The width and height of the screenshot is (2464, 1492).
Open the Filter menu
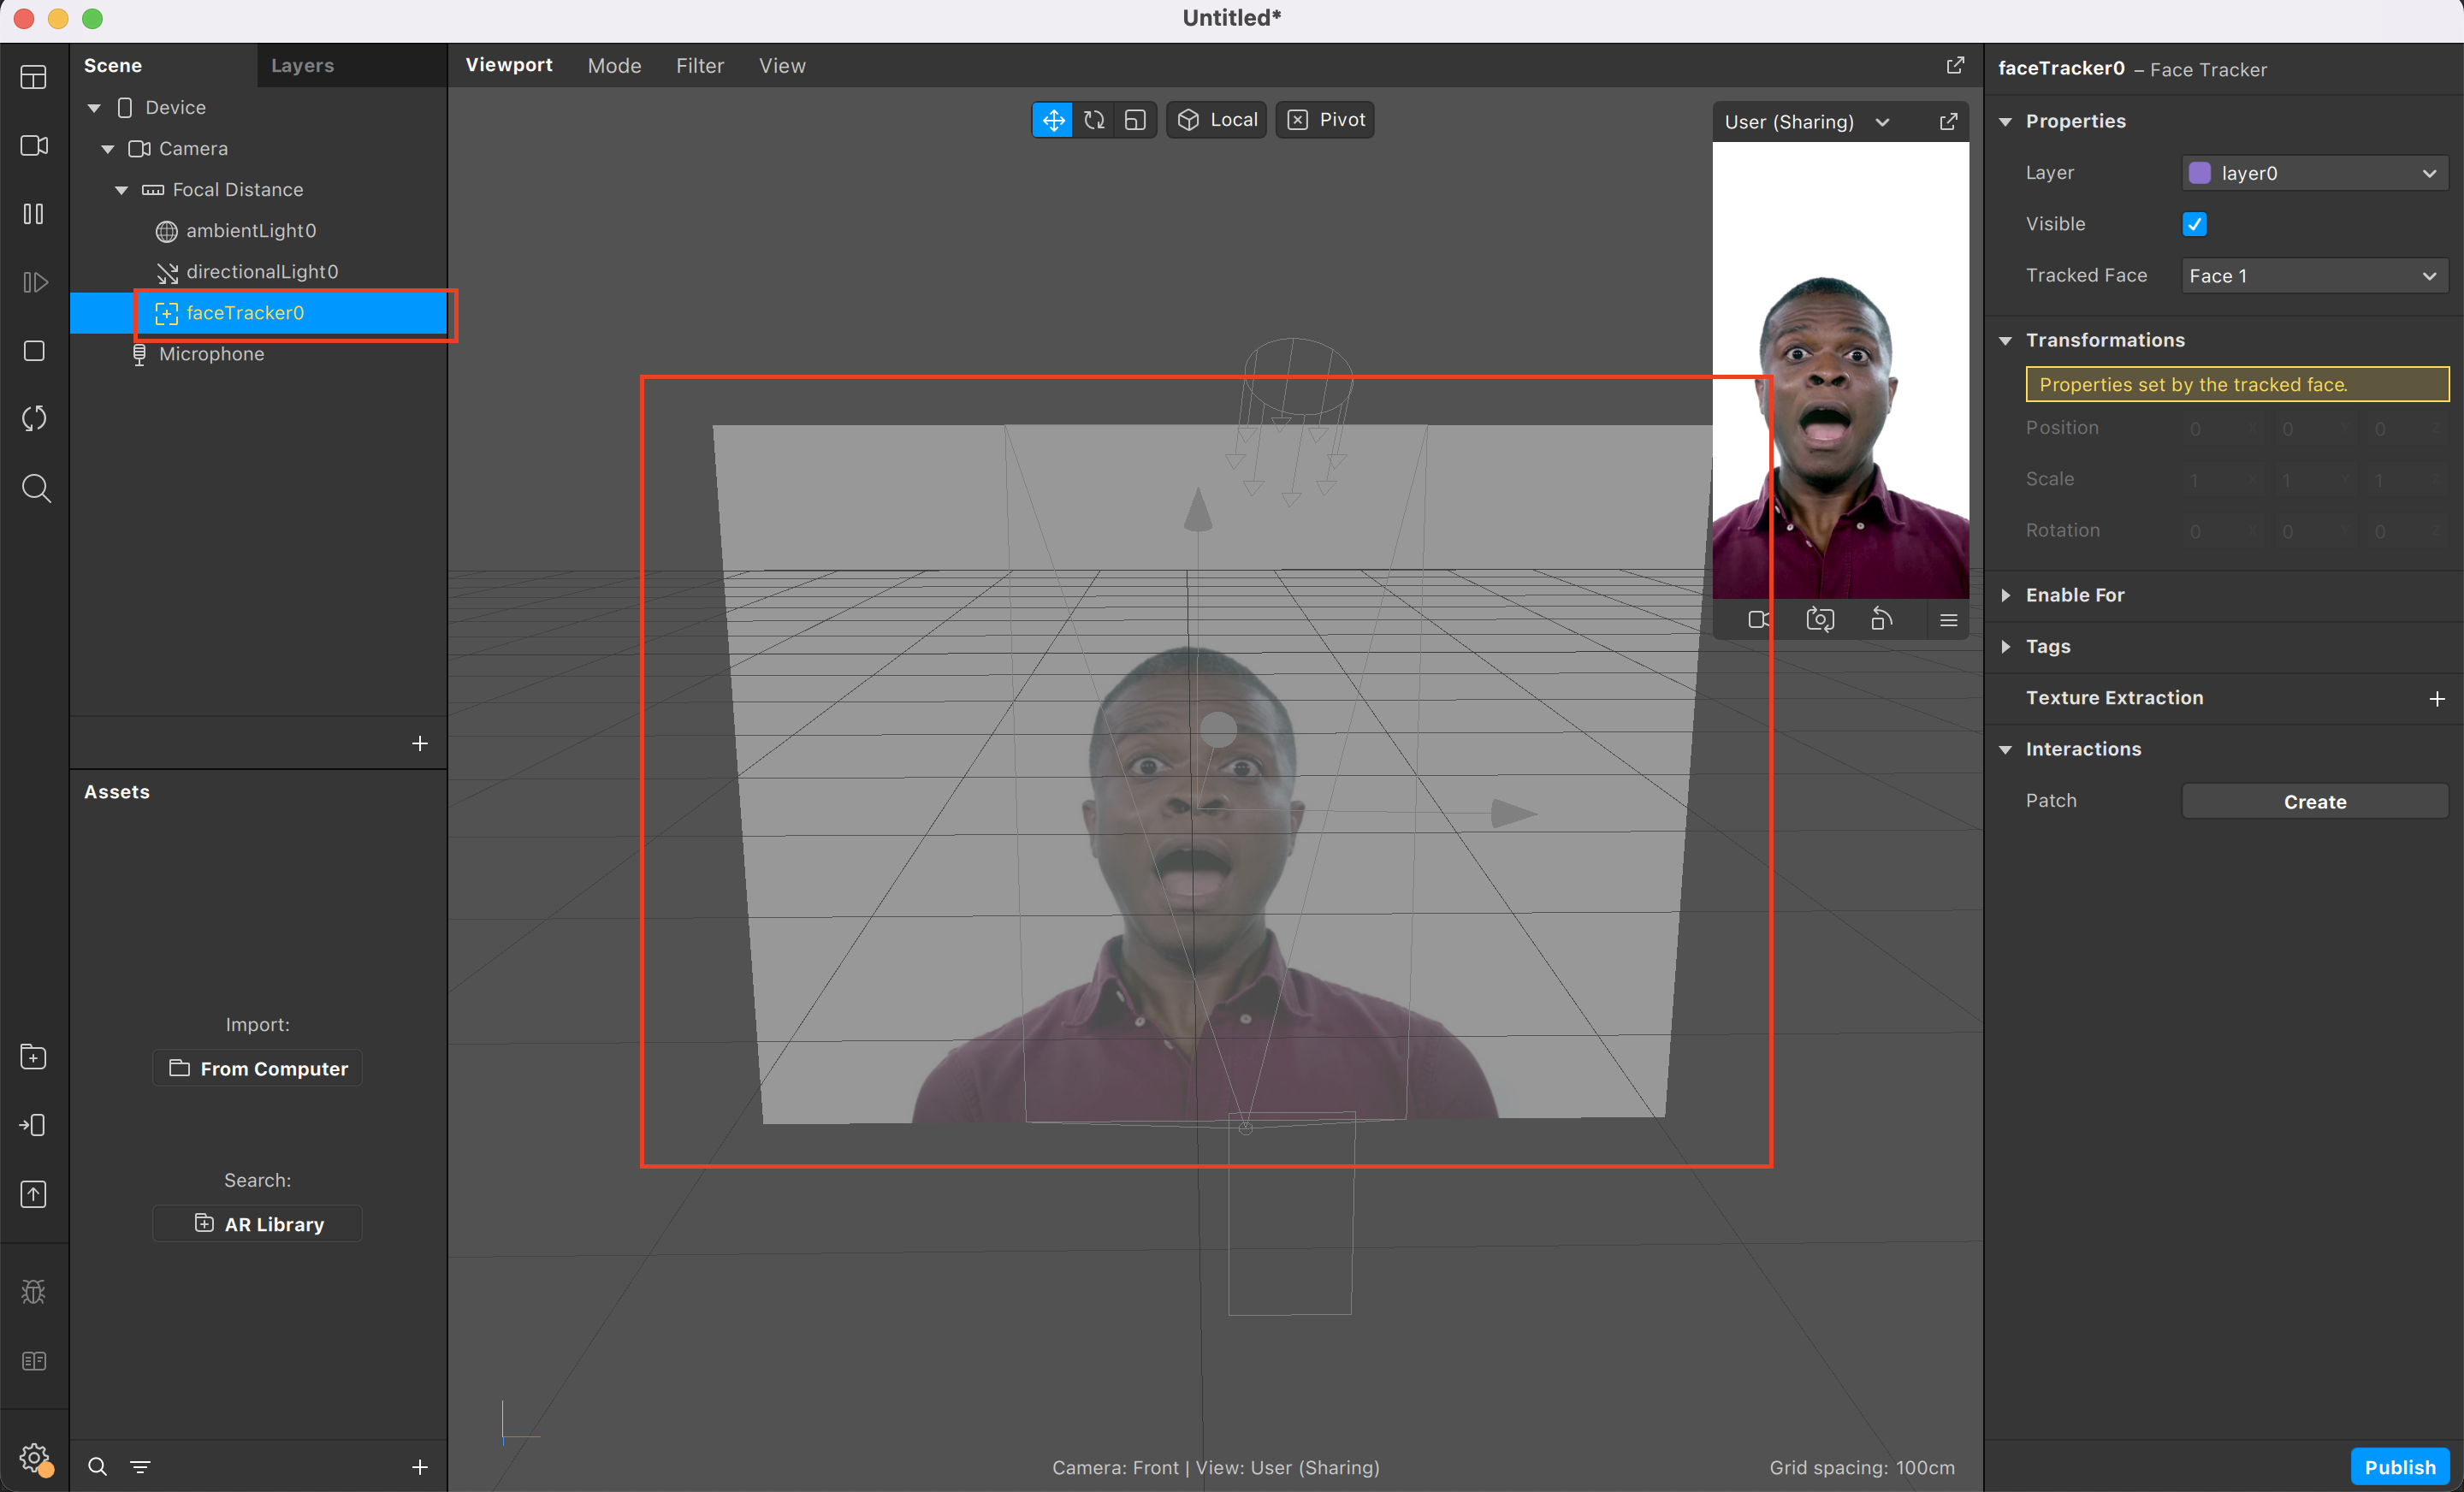coord(699,66)
